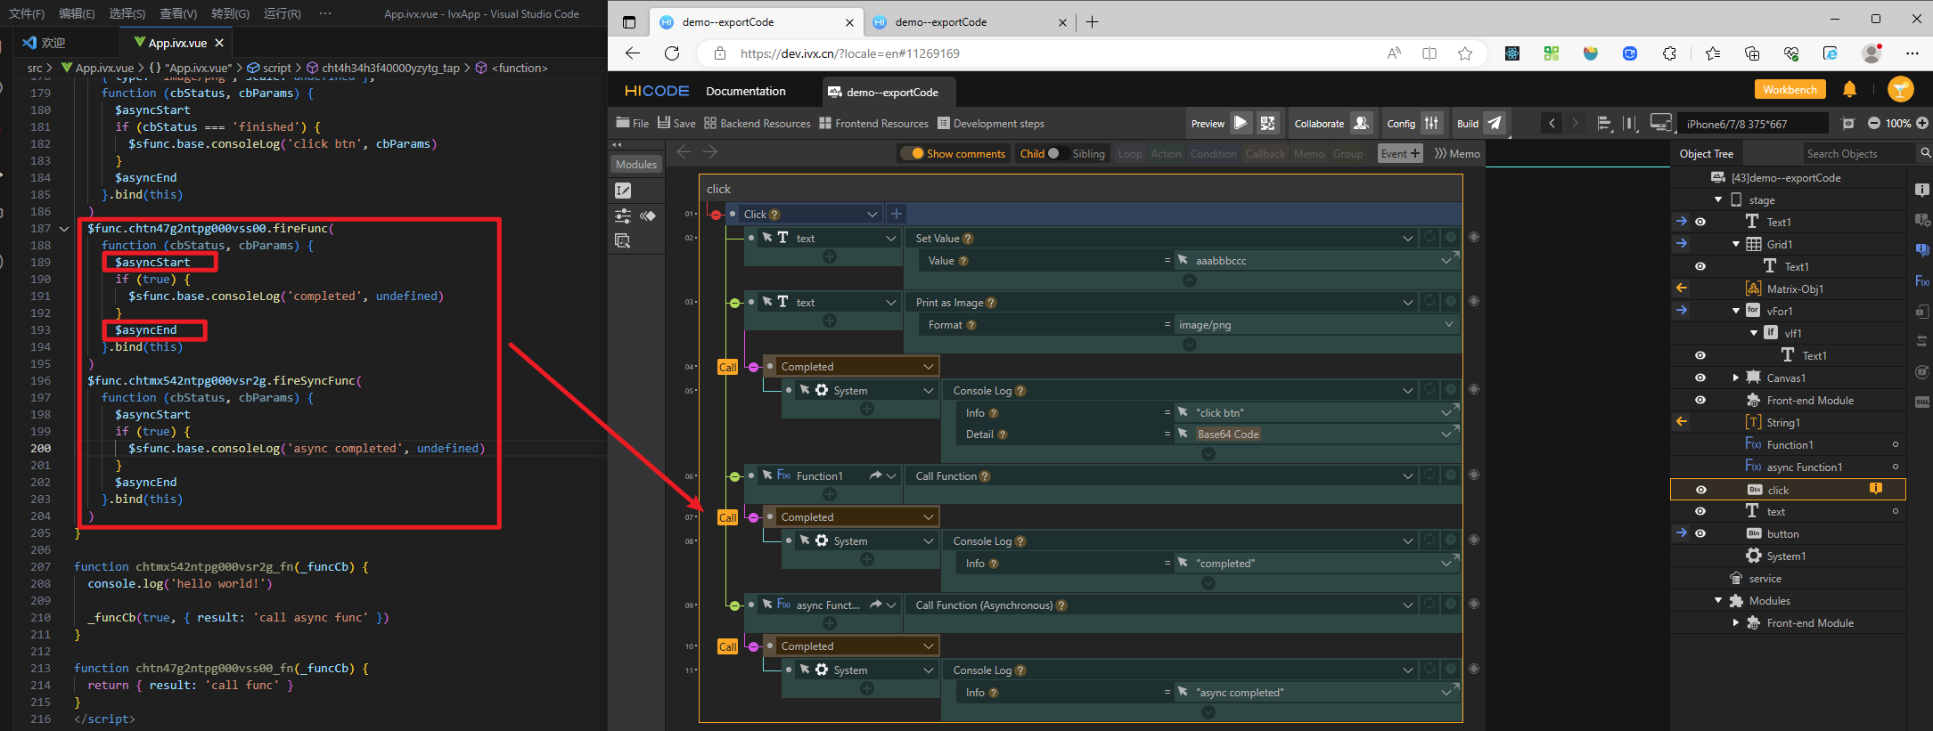Screen dimensions: 1933x731
Task: Click the distribute spacing icon
Action: tap(1630, 123)
